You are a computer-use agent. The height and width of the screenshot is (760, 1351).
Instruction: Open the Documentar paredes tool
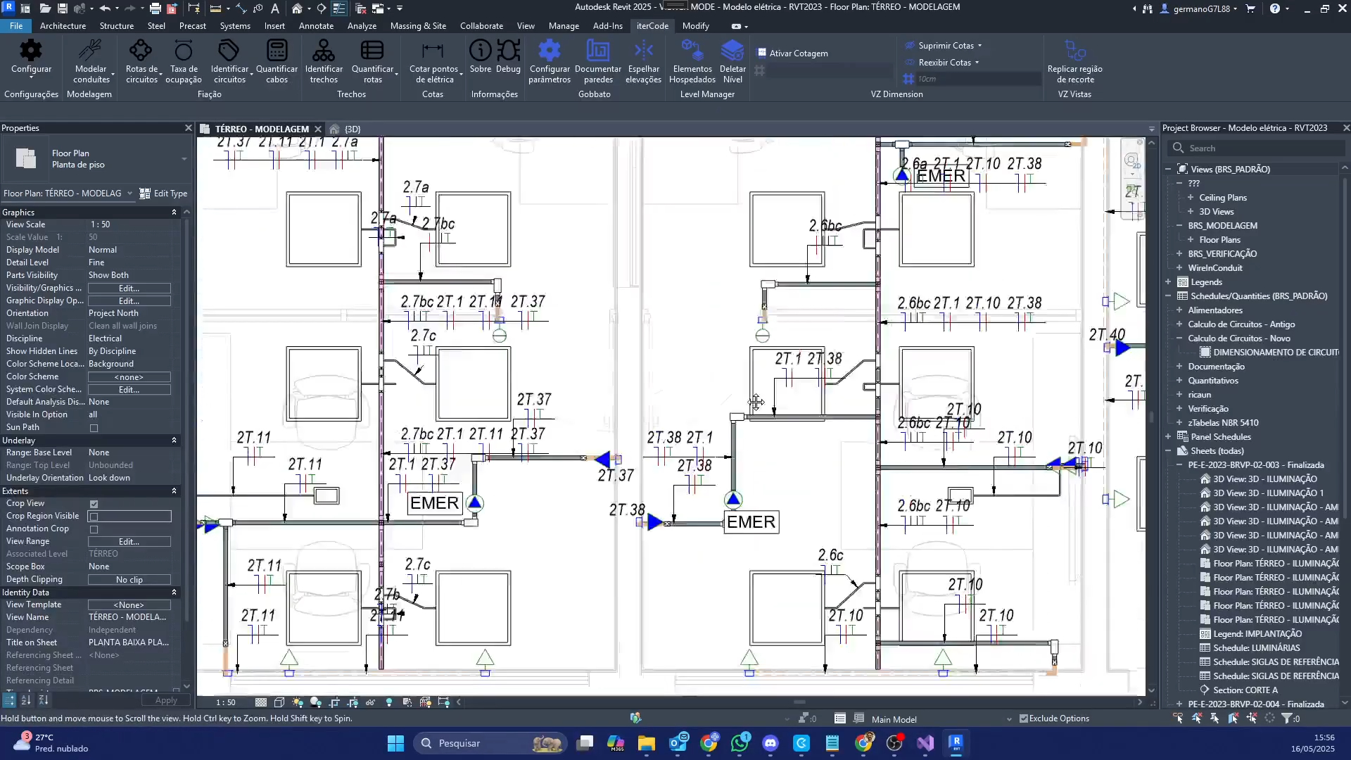pyautogui.click(x=597, y=51)
